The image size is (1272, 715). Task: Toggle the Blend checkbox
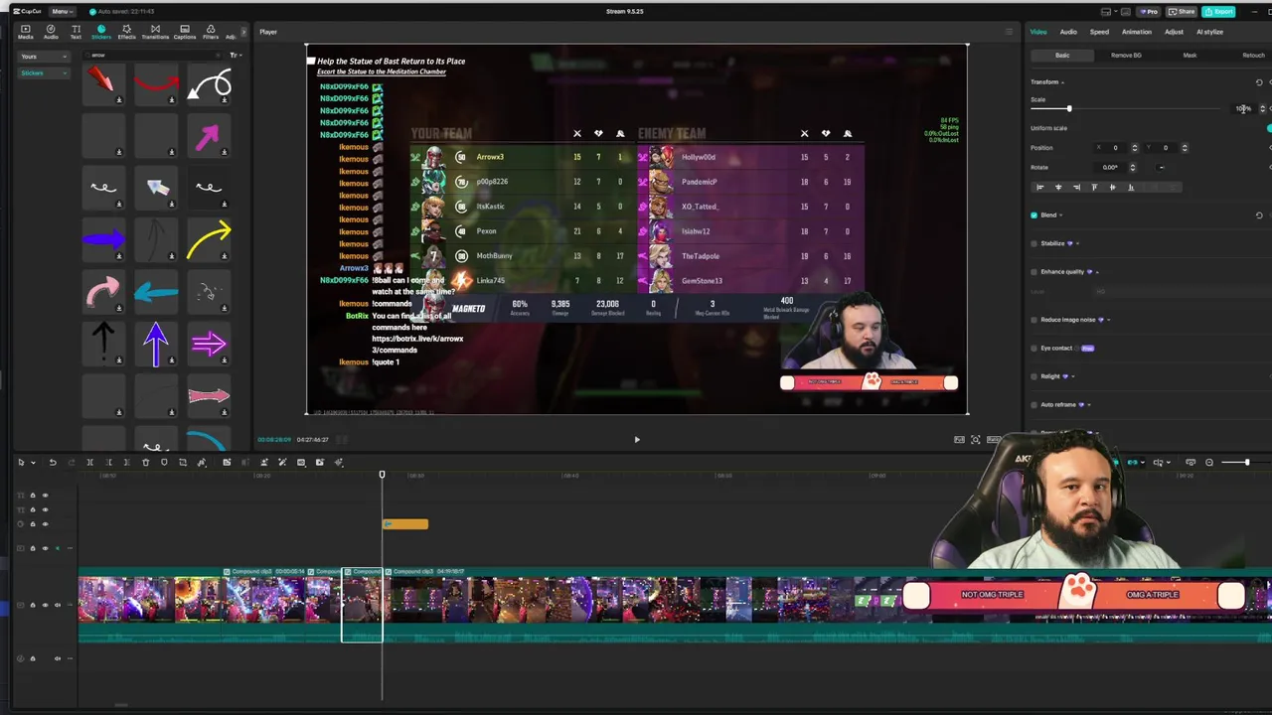1033,215
